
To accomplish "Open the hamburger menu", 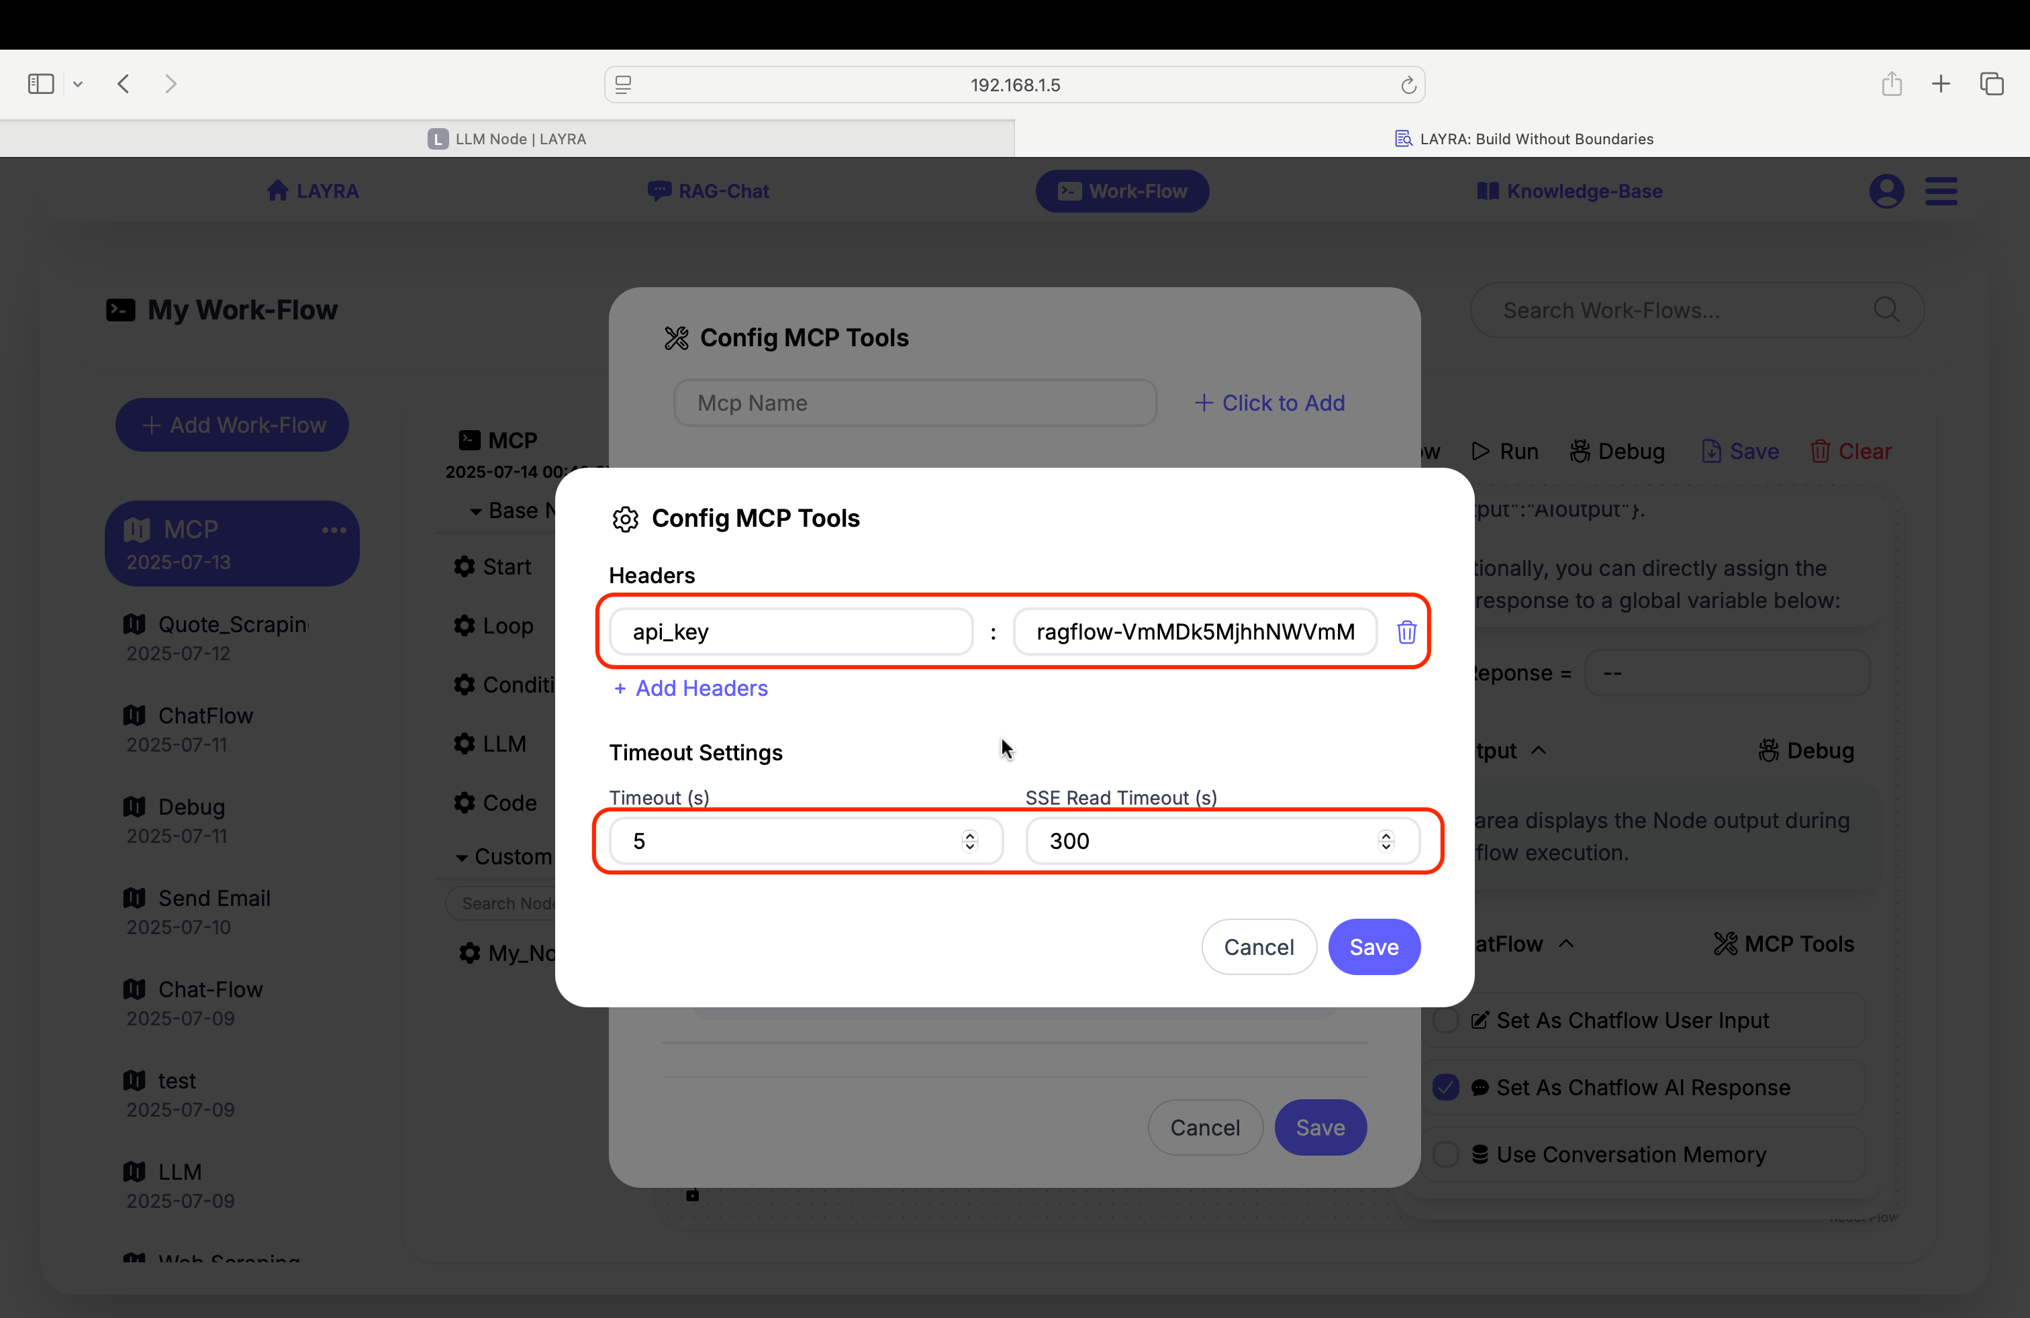I will (x=1941, y=191).
